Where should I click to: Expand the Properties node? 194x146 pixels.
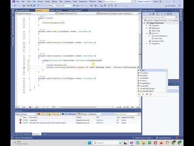click(x=147, y=26)
